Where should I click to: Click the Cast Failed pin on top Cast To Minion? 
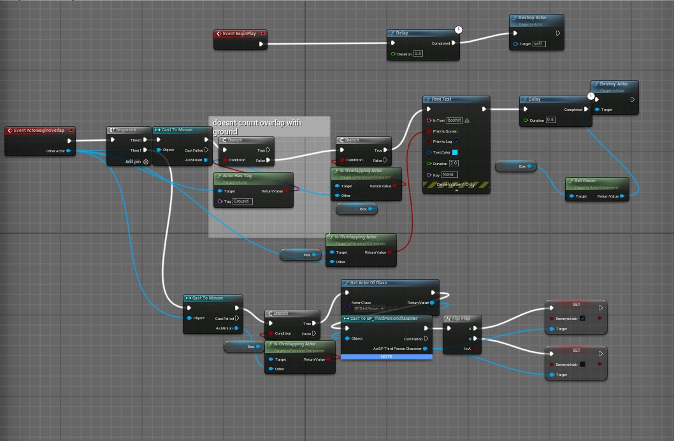206,150
